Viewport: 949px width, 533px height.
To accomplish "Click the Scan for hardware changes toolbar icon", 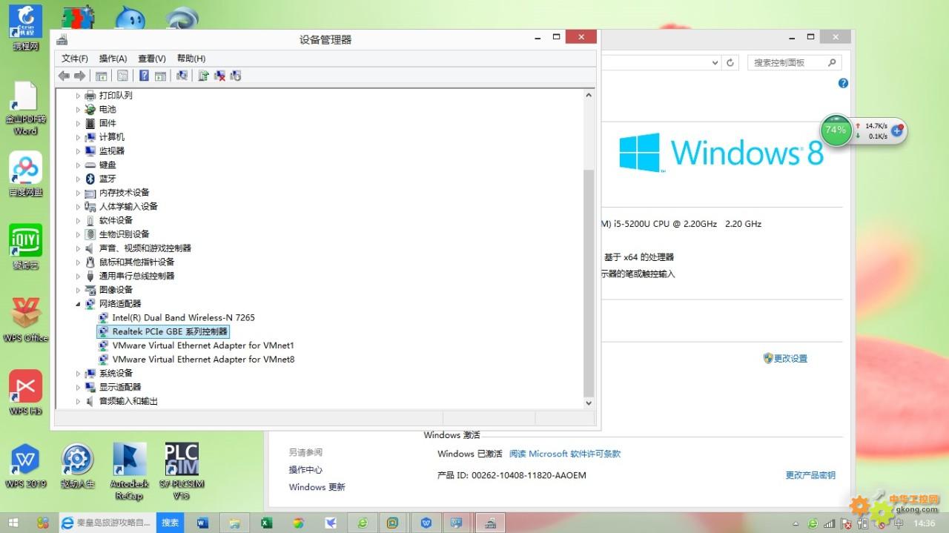I will 182,76.
